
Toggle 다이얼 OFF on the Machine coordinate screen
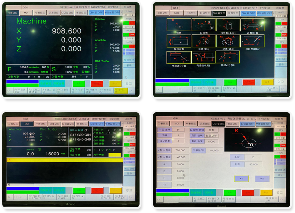pos(96,13)
